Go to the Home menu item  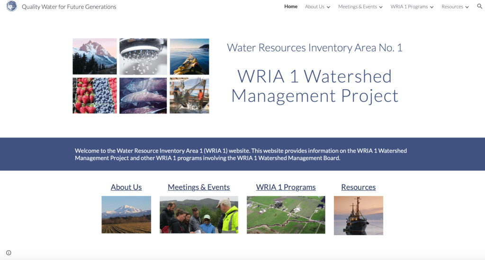(291, 7)
